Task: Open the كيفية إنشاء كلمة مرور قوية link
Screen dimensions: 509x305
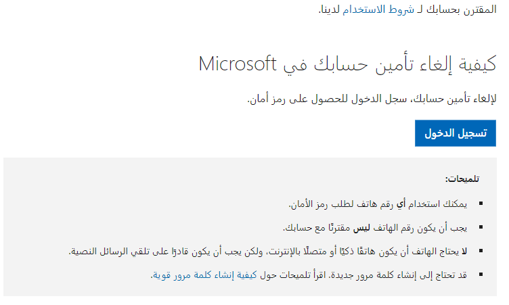Action: (204, 275)
